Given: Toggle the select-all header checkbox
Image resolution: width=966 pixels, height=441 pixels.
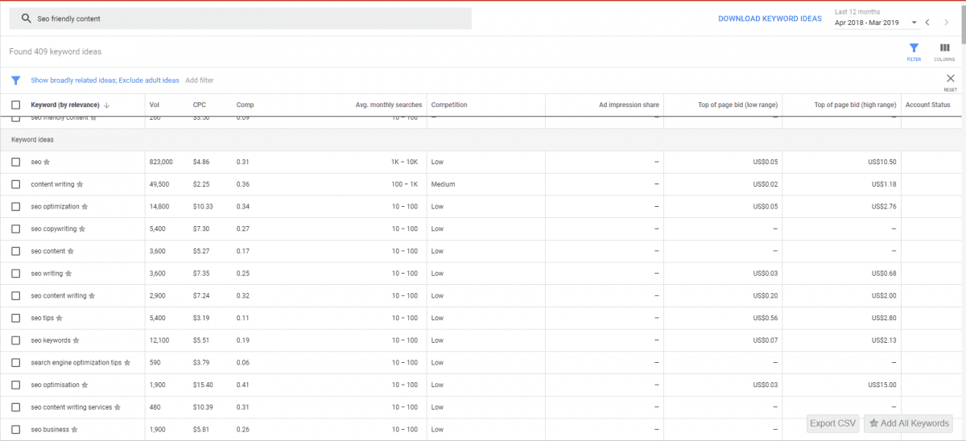Looking at the screenshot, I should 15,105.
